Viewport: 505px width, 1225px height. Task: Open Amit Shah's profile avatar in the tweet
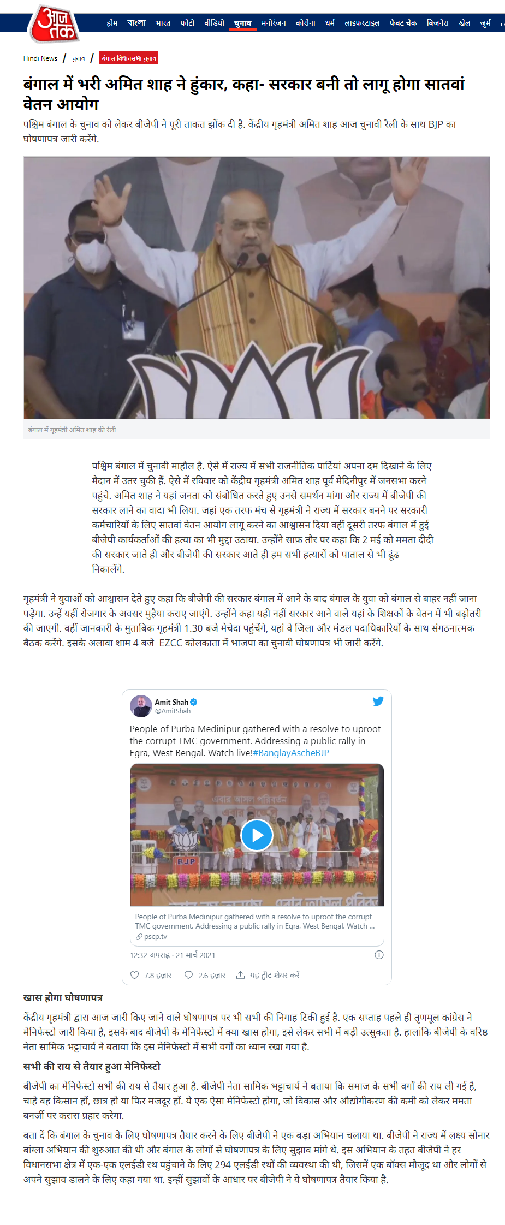pos(141,706)
